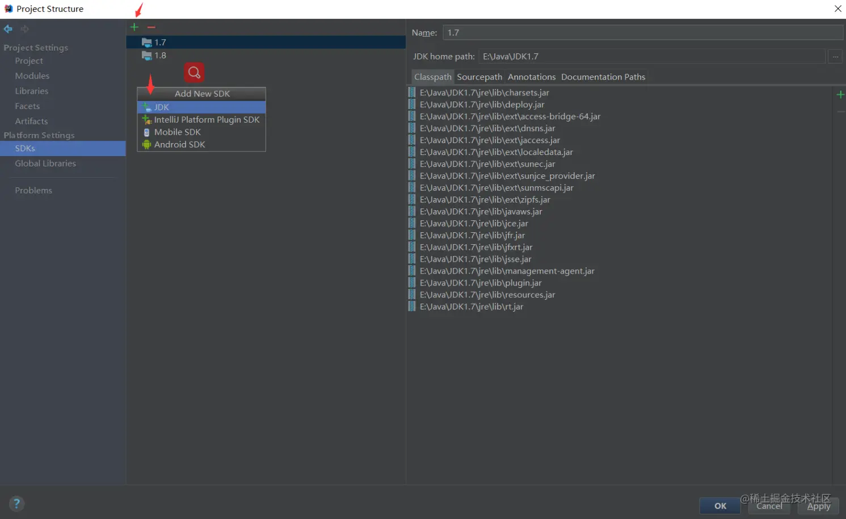Click the JDK home path field
The width and height of the screenshot is (846, 519).
(652, 56)
